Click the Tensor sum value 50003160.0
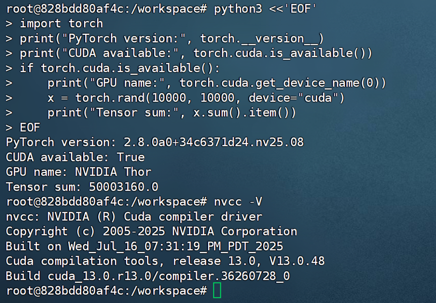This screenshot has height=303, width=436. pos(123,187)
